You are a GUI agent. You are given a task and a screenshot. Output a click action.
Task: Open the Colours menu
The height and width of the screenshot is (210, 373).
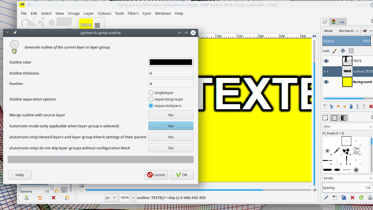coord(104,13)
